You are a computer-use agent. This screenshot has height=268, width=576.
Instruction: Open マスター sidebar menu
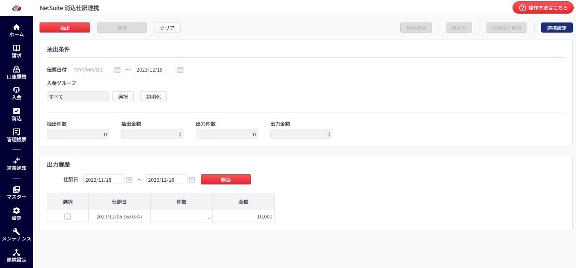[x=17, y=193]
